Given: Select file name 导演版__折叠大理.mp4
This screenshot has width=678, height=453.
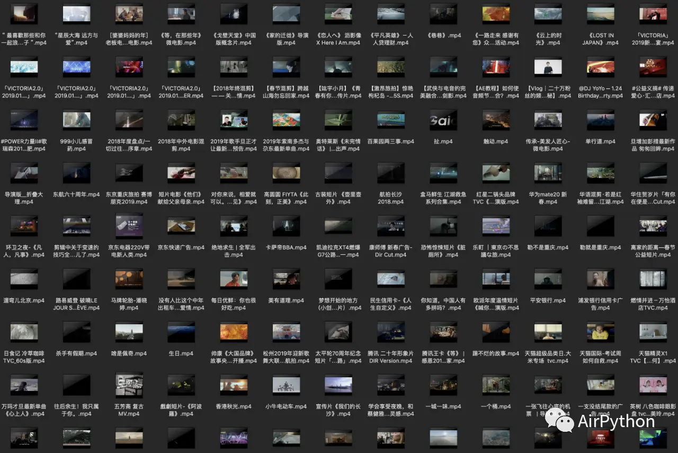Looking at the screenshot, I should point(24,198).
